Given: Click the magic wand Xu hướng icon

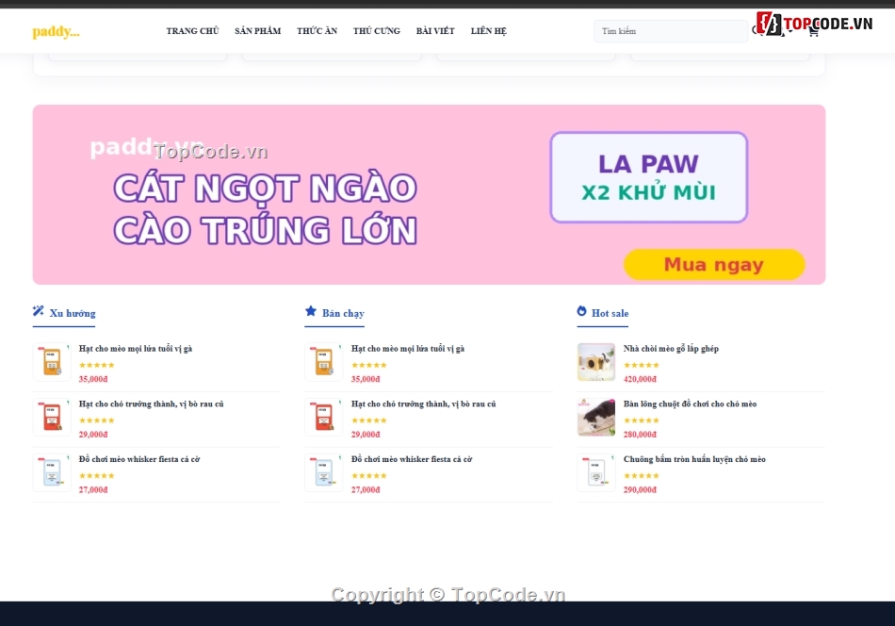Looking at the screenshot, I should coord(39,311).
